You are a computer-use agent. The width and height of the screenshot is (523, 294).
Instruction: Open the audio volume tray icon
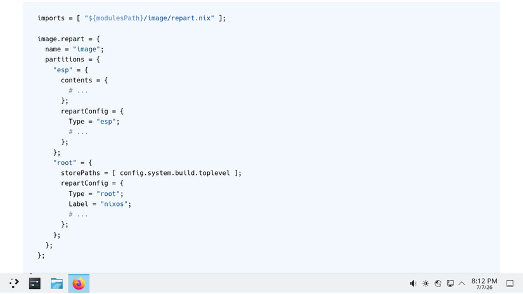click(413, 283)
